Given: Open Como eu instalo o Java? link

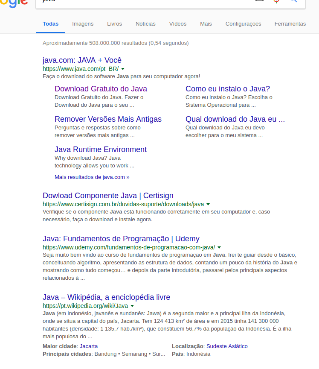Looking at the screenshot, I should [x=228, y=89].
